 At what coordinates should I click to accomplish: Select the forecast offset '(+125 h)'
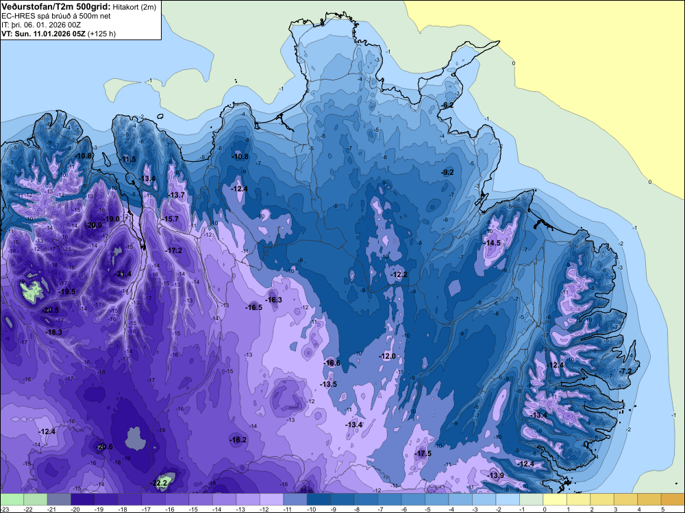pyautogui.click(x=101, y=34)
